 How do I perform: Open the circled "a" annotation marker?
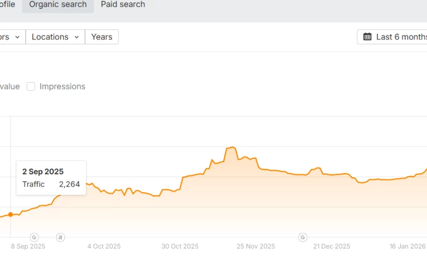(x=60, y=237)
